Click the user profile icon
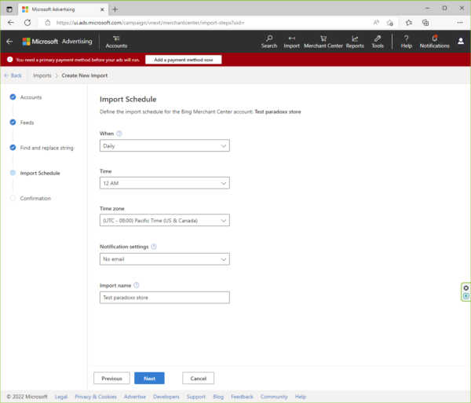Image resolution: width=471 pixels, height=403 pixels. 460,41
